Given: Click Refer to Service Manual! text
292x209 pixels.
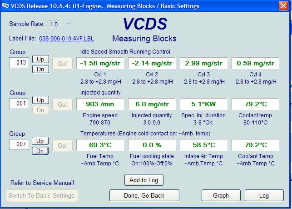Looking at the screenshot, I should [x=42, y=183].
